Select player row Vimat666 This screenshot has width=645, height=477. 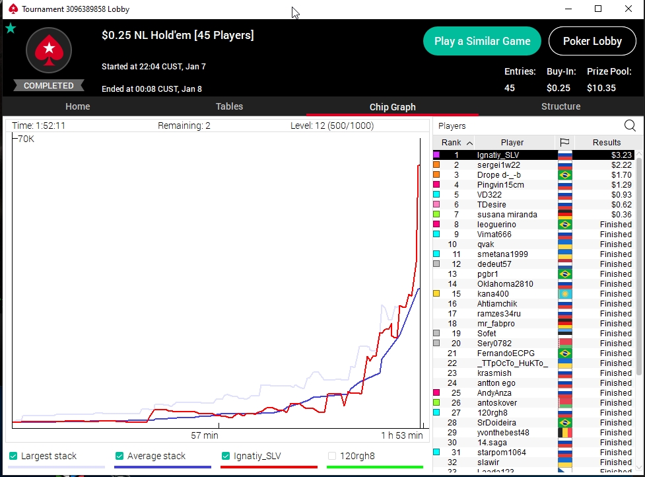pos(533,234)
